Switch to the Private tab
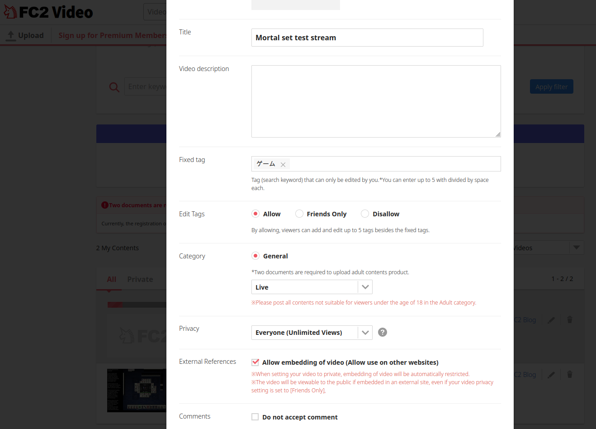This screenshot has width=596, height=429. tap(140, 279)
